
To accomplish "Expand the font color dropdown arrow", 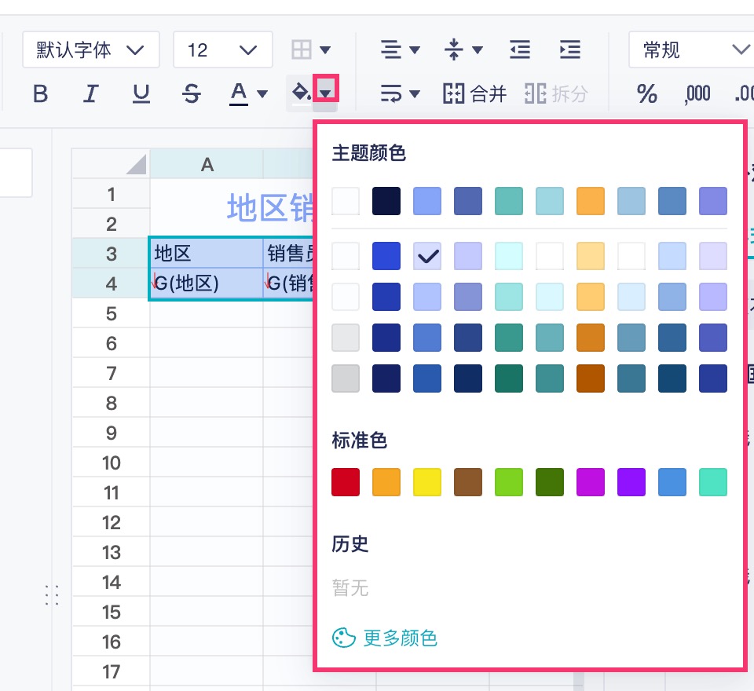I will pos(262,93).
